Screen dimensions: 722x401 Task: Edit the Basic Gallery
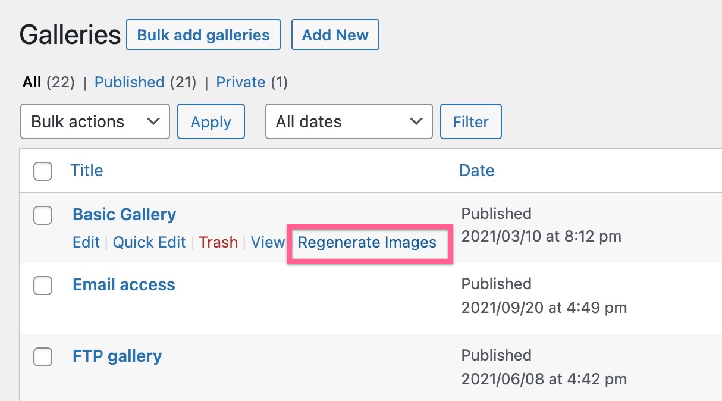(86, 242)
